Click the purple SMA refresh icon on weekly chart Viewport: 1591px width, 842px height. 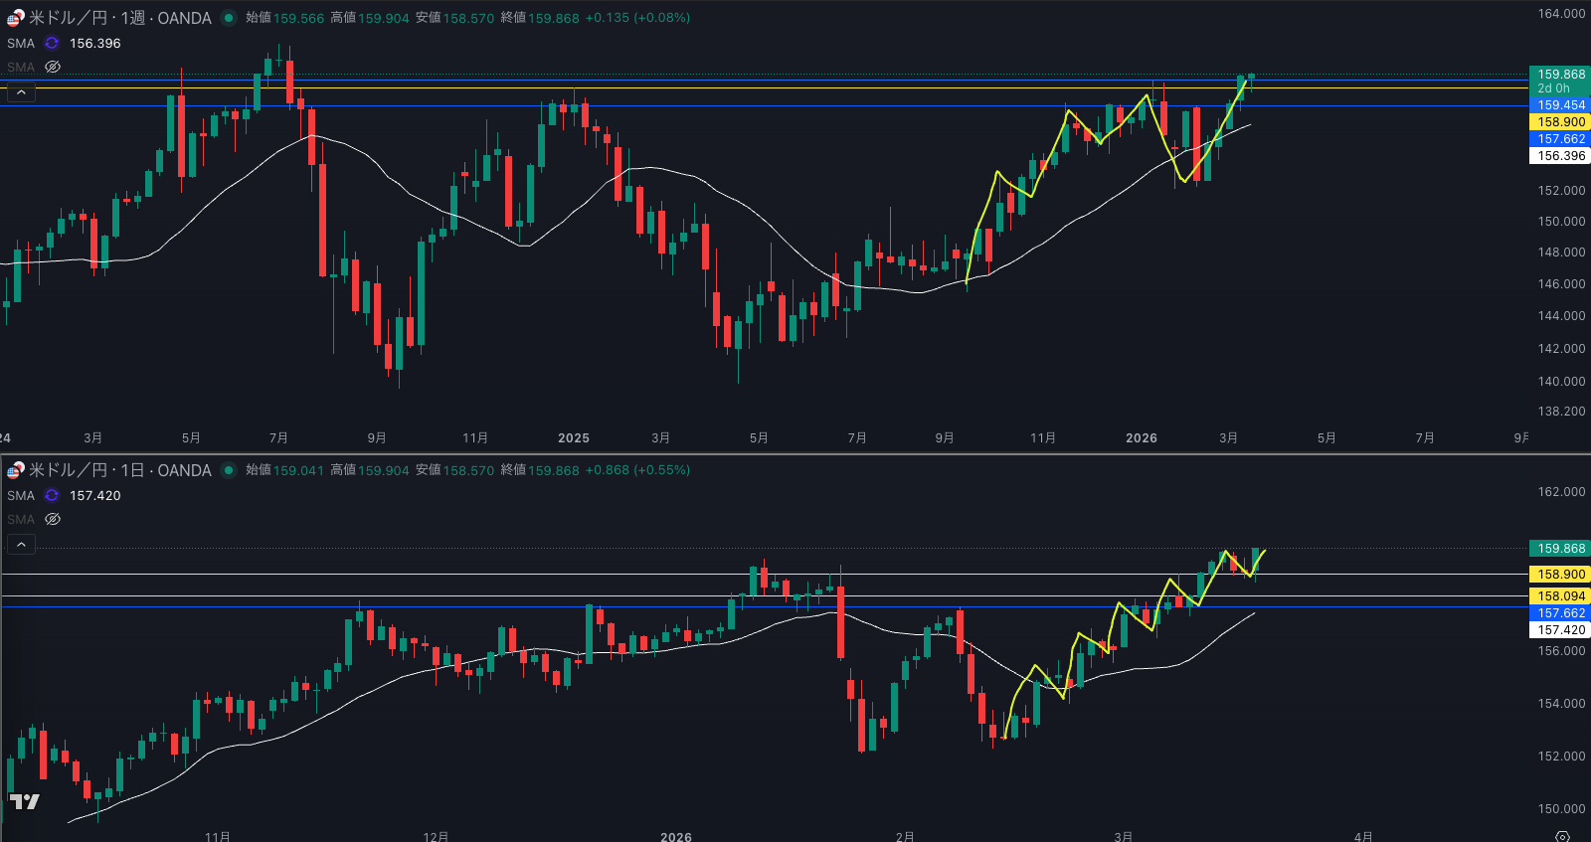(52, 44)
